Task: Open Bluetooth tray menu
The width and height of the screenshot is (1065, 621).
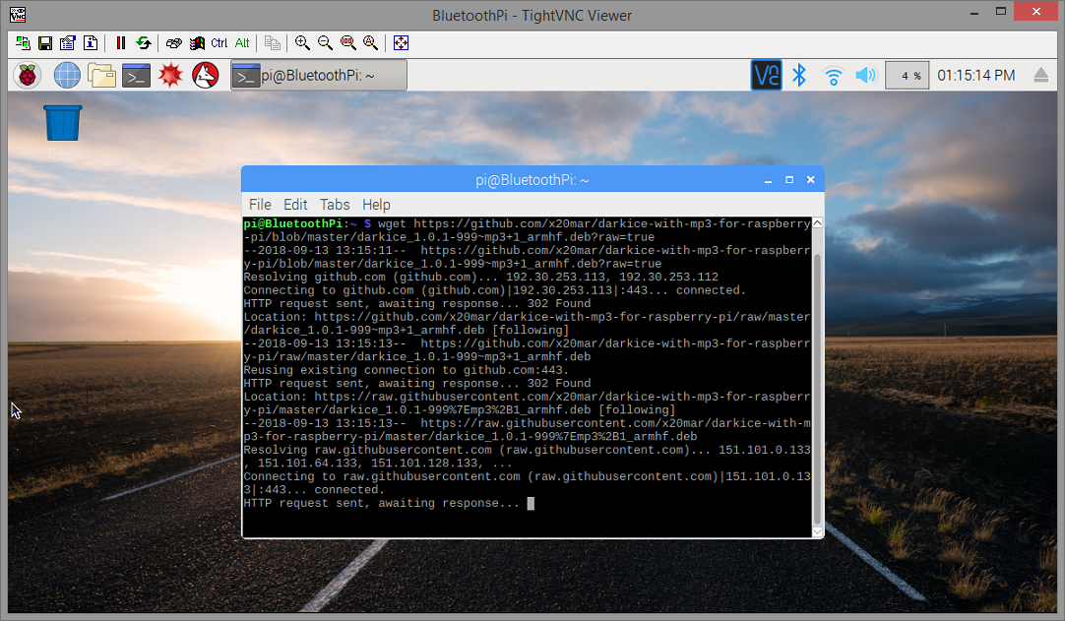Action: pos(799,76)
